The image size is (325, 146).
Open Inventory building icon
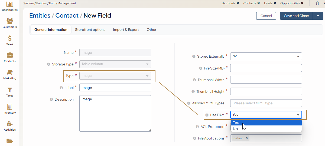[10, 107]
